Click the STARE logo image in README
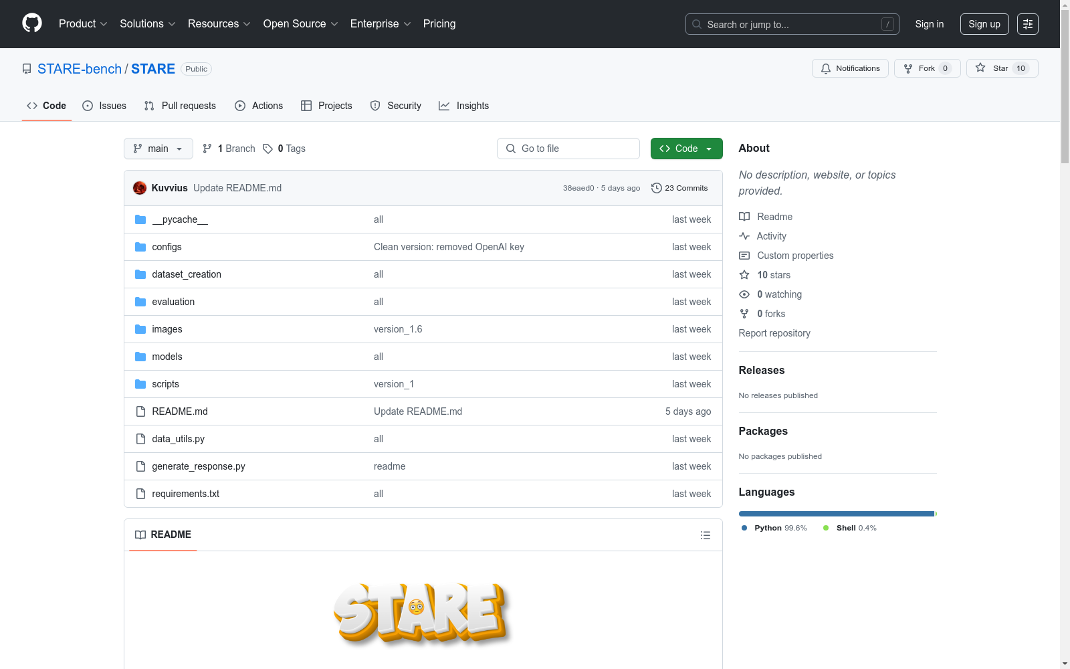The width and height of the screenshot is (1070, 669). point(422,613)
